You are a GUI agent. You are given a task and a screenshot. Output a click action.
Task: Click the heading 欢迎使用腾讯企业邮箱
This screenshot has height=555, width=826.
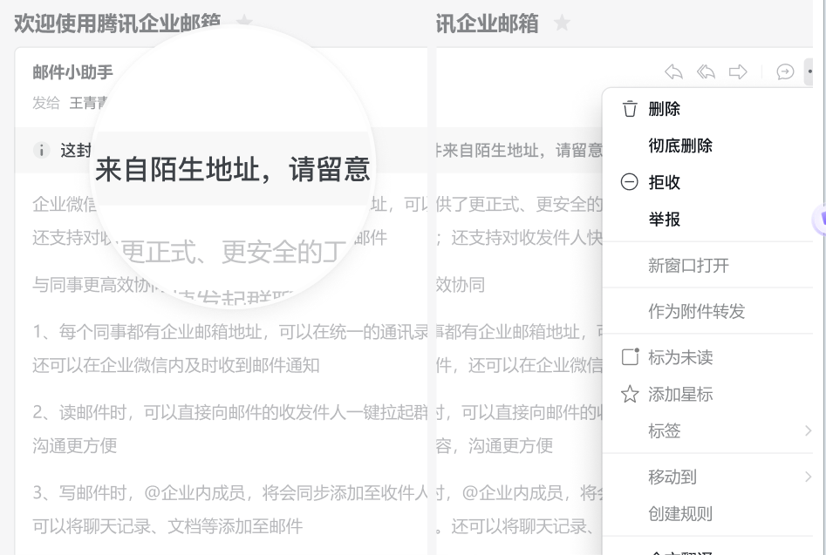click(x=117, y=24)
